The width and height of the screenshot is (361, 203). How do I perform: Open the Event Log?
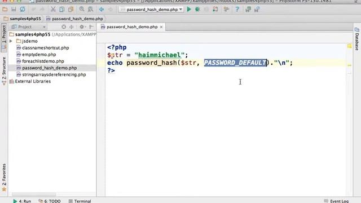[x=336, y=201]
